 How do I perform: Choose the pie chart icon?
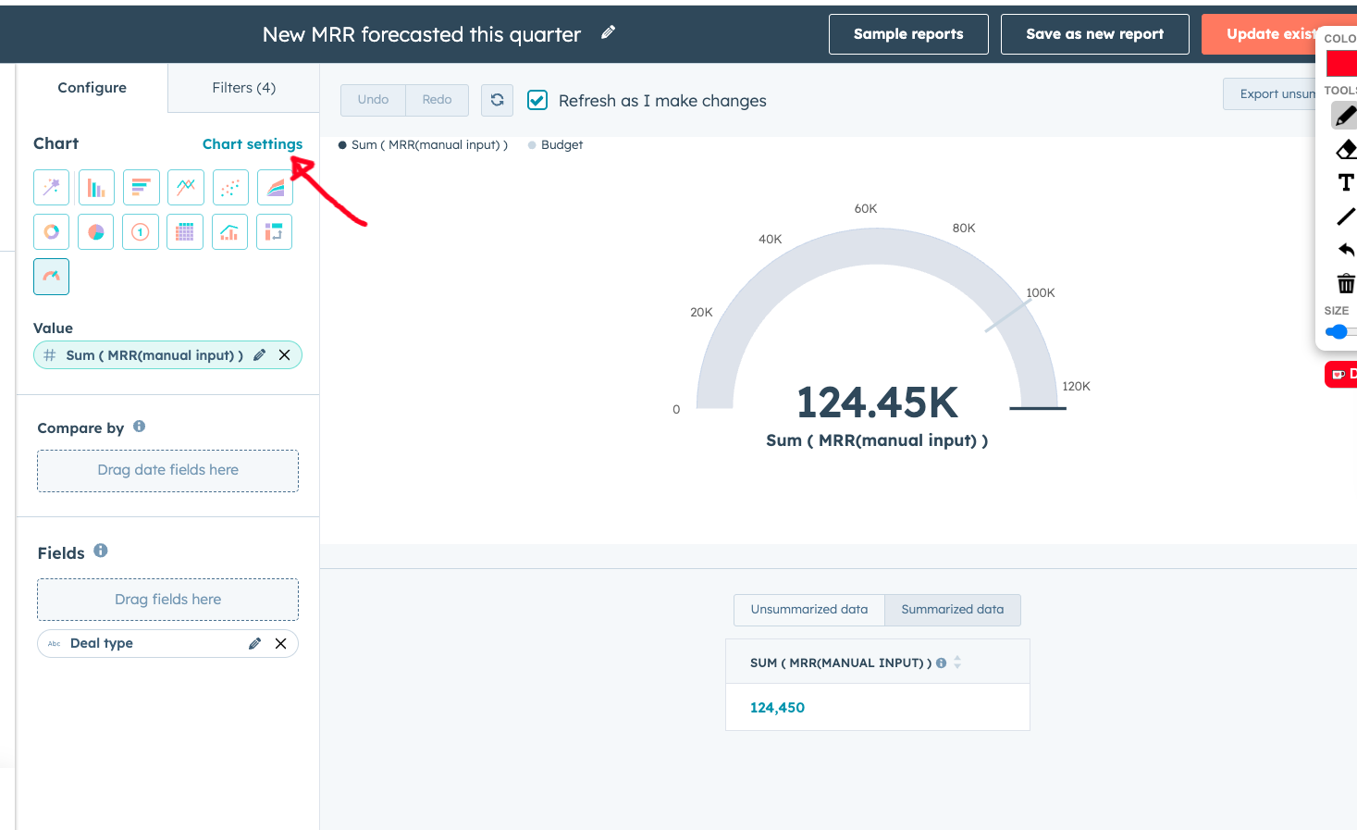(x=96, y=232)
